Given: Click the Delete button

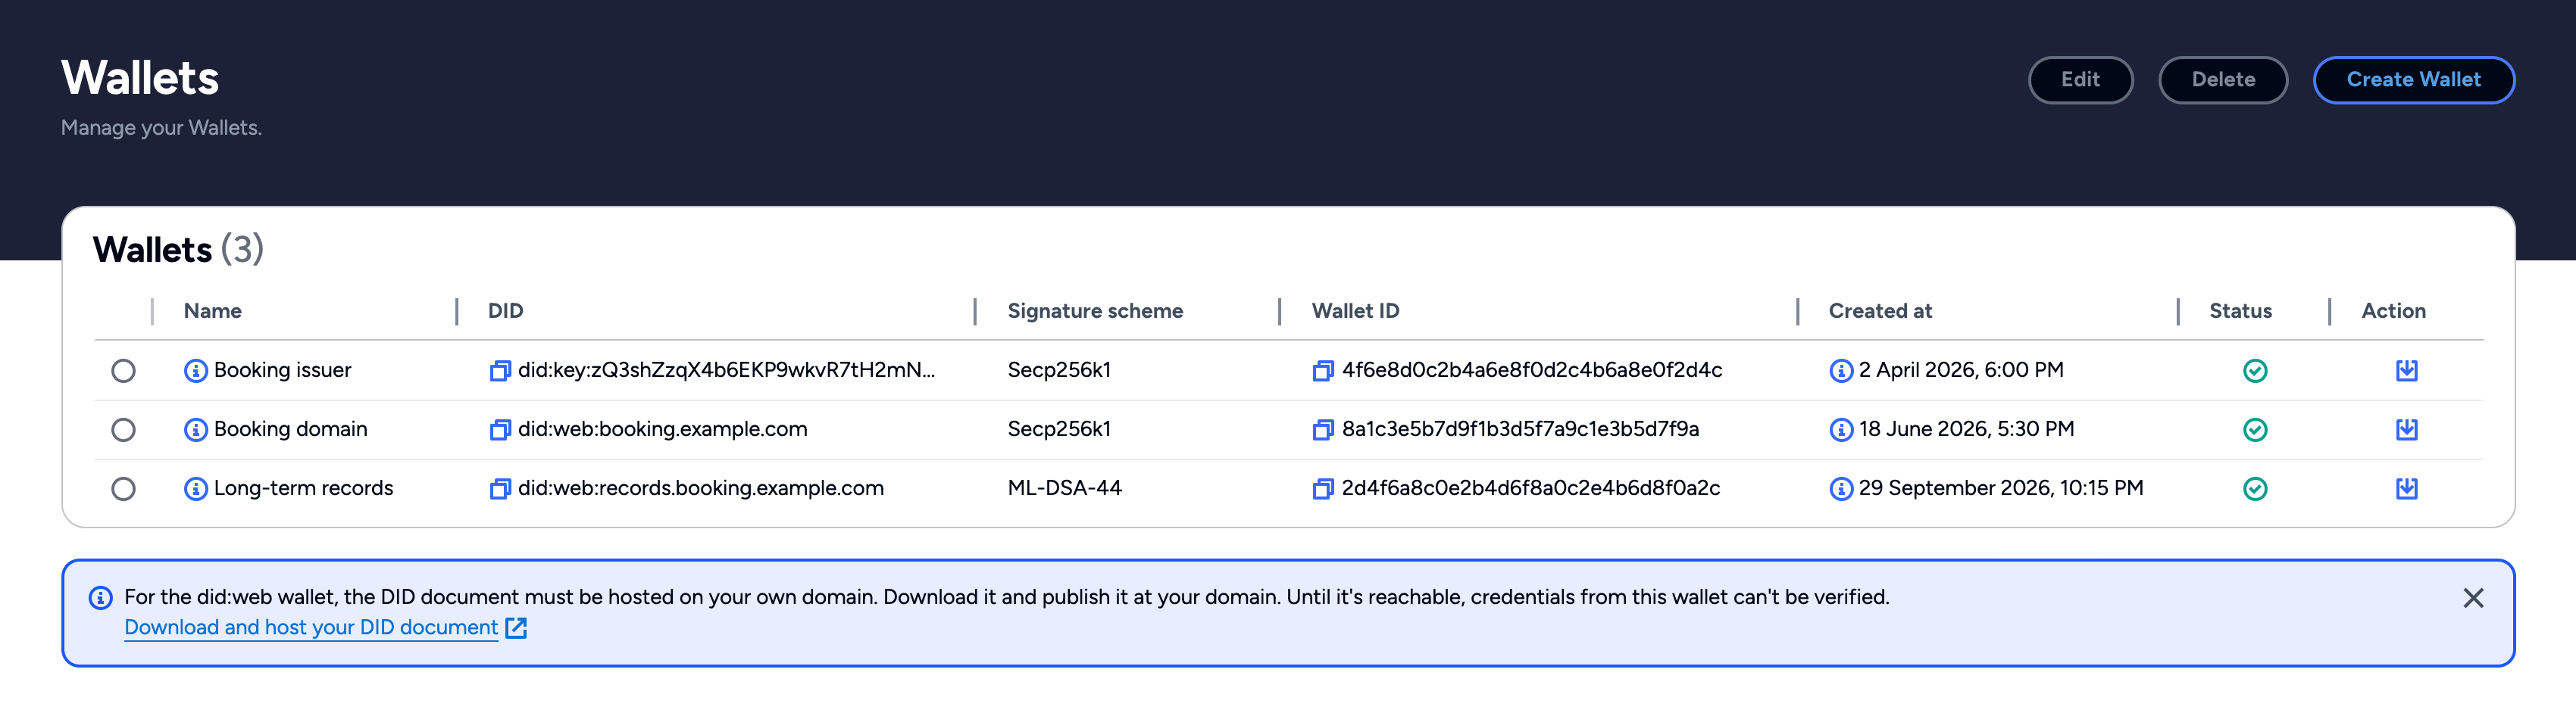Looking at the screenshot, I should click(x=2223, y=80).
